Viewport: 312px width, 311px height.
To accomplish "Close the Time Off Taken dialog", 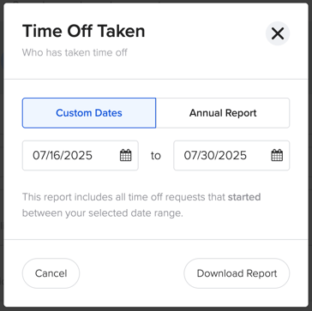I will 278,33.
